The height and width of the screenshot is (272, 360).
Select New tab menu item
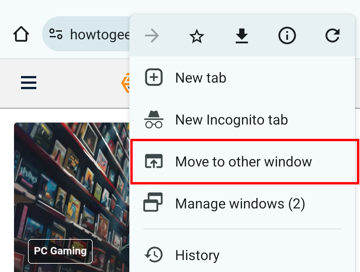tap(242, 78)
